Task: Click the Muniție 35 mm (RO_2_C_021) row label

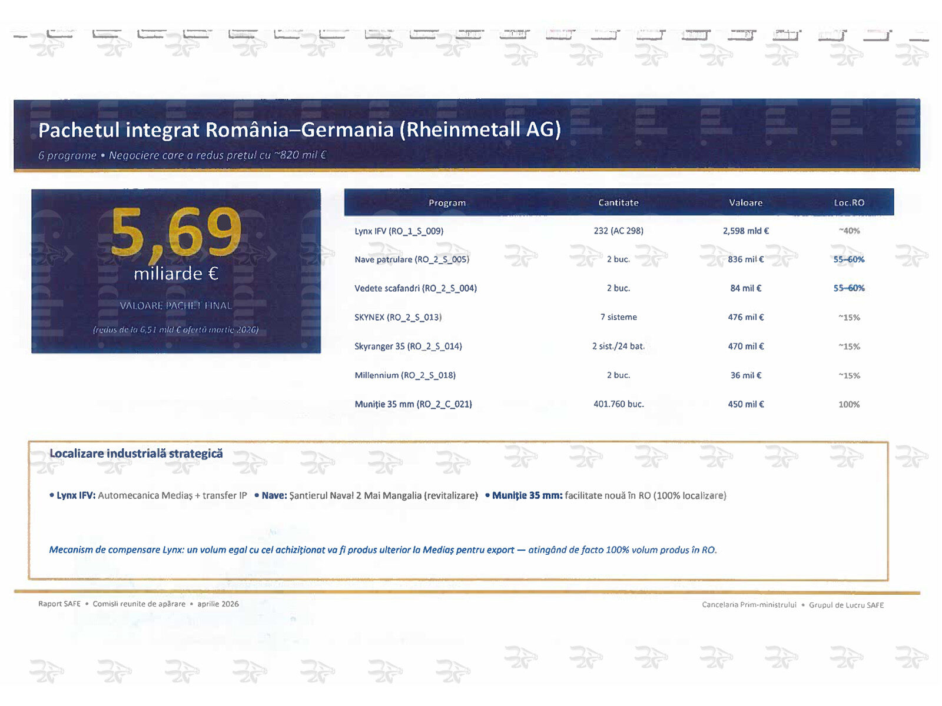Action: click(413, 404)
